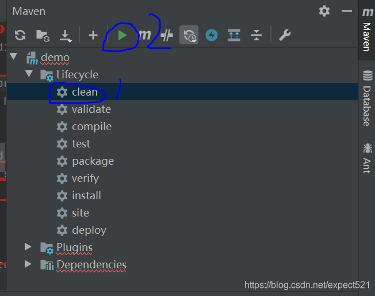Viewport: 375px width, 296px height.
Task: Hide the Maven tool window
Action: 347,11
